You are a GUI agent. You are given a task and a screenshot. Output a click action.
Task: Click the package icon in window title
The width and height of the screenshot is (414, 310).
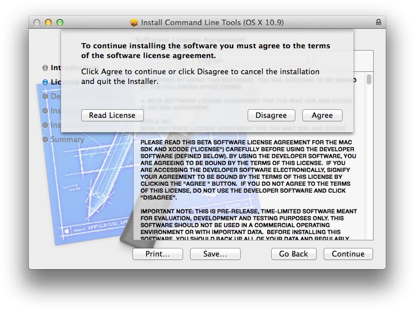(134, 22)
